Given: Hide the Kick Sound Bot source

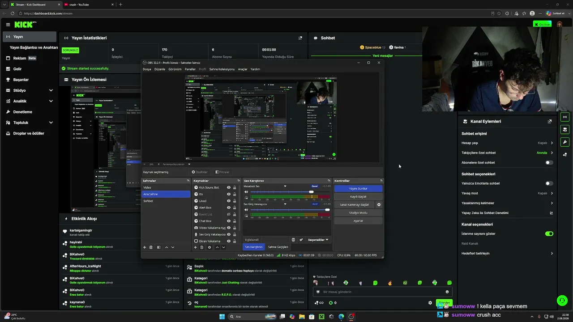Looking at the screenshot, I should pos(229,188).
